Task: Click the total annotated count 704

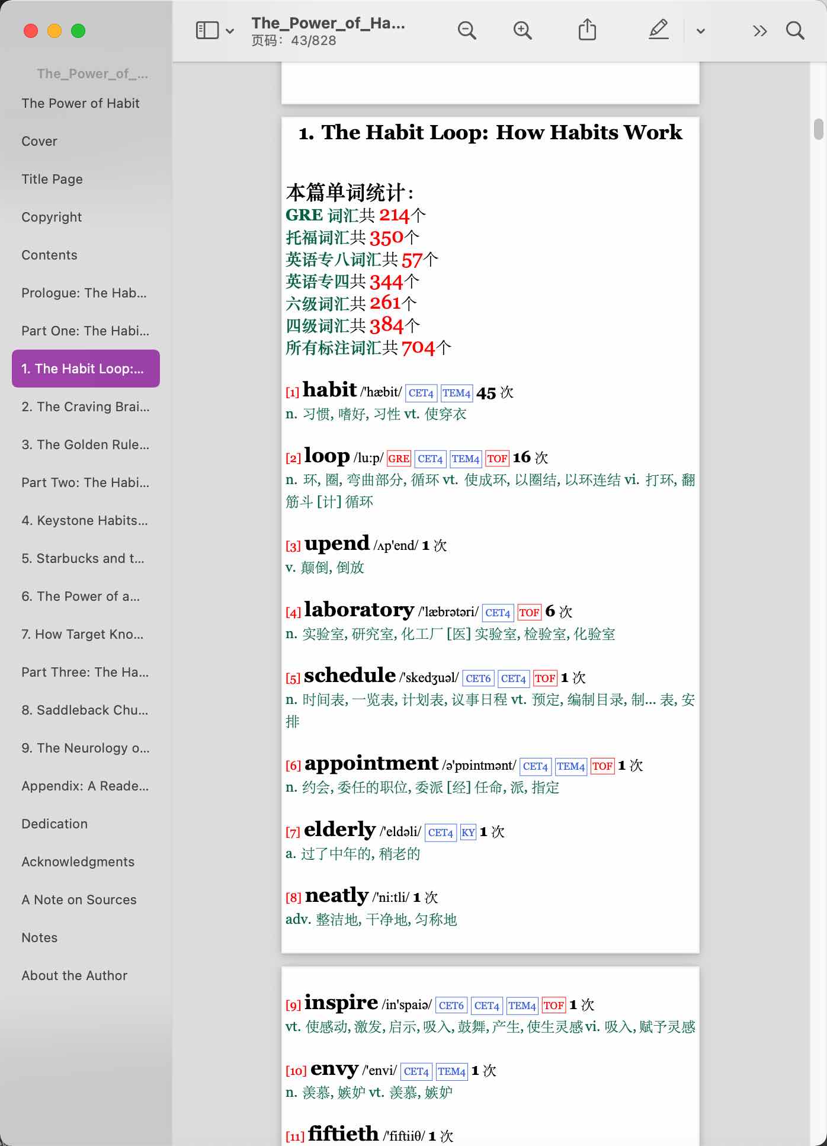Action: click(418, 348)
